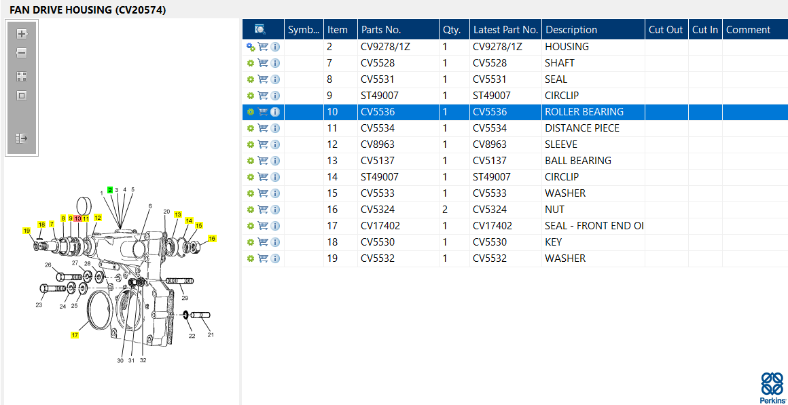Click gear icon in CIRCLIP item 9 row
This screenshot has width=788, height=405.
click(x=250, y=96)
